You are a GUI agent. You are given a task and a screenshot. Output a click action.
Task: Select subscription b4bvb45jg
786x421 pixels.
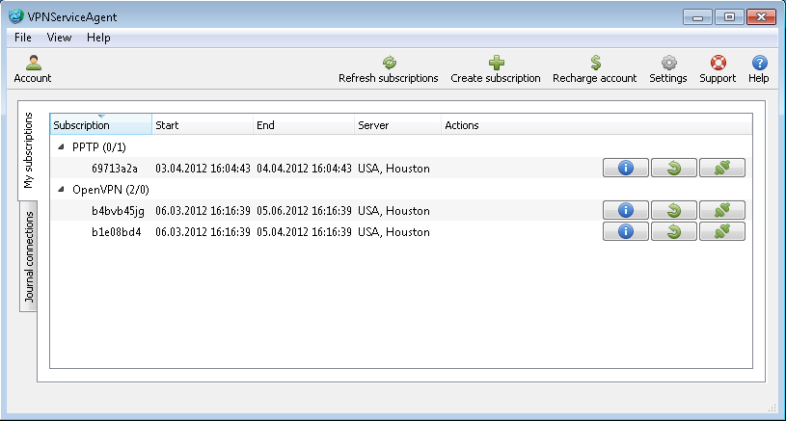[x=118, y=211]
